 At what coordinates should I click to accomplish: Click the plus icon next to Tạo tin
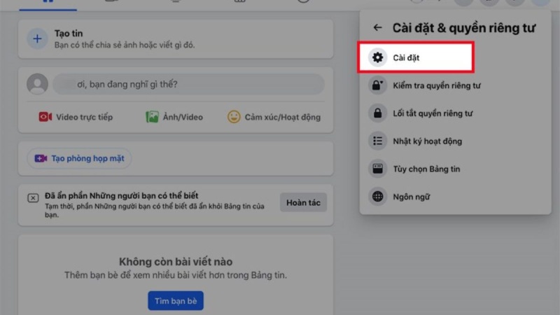click(x=37, y=38)
